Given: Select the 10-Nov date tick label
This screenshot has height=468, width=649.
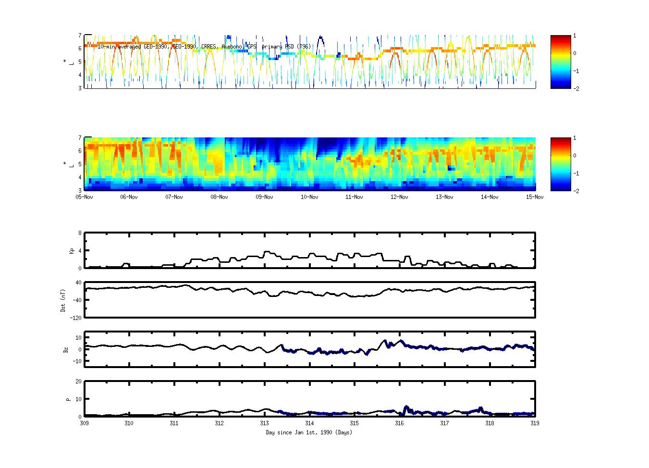Looking at the screenshot, I should (309, 197).
